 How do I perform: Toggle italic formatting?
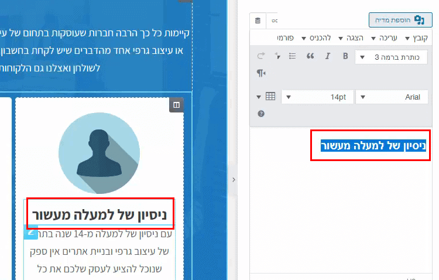(328, 56)
